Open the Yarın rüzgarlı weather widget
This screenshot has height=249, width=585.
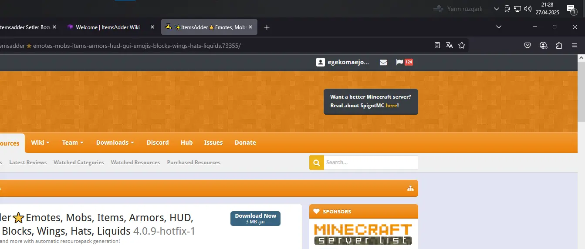click(458, 9)
